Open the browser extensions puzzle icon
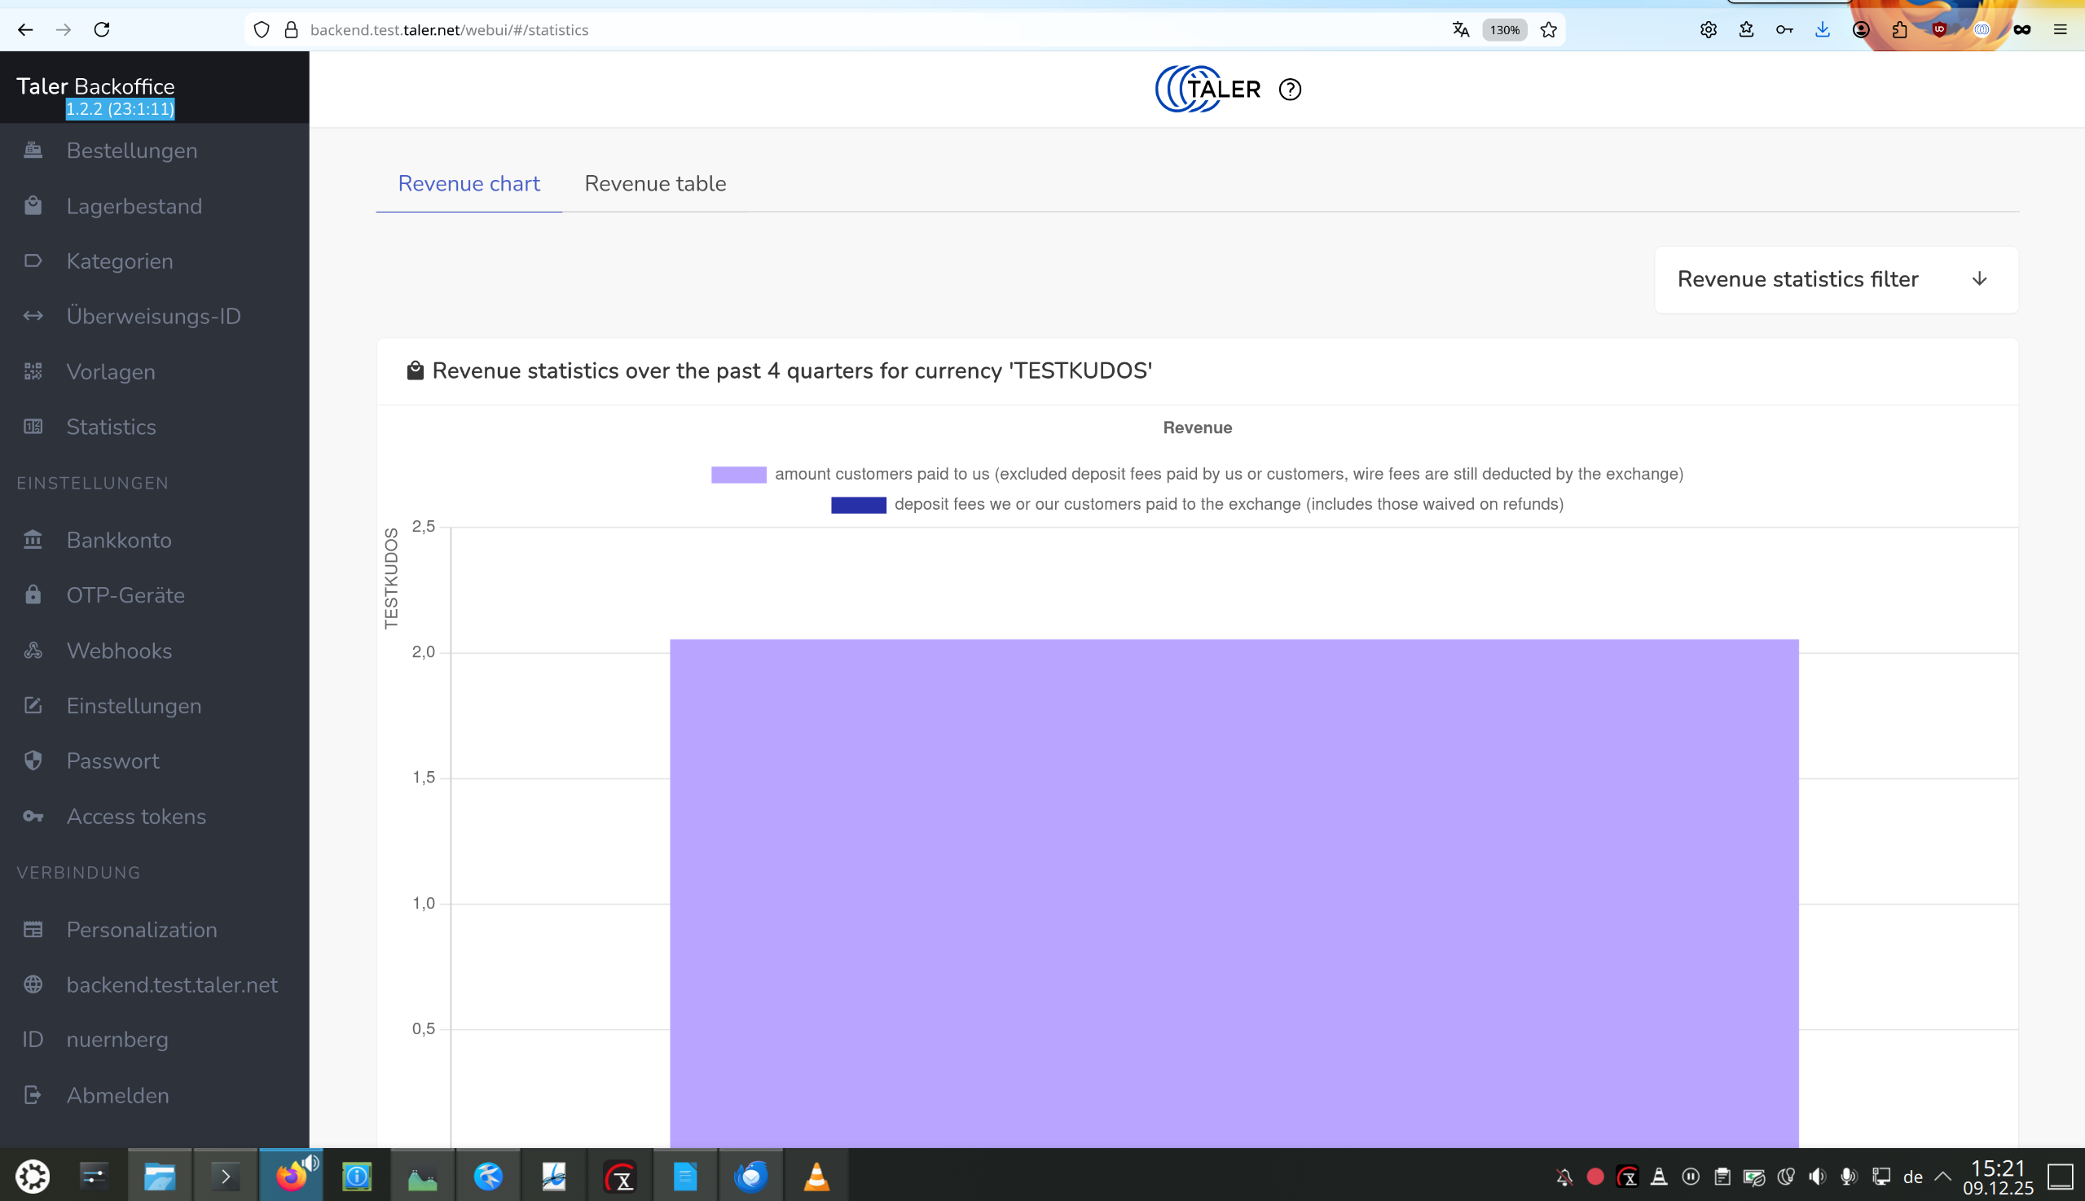2085x1201 pixels. pyautogui.click(x=1899, y=29)
